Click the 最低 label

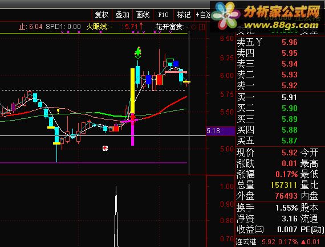[x=309, y=174]
